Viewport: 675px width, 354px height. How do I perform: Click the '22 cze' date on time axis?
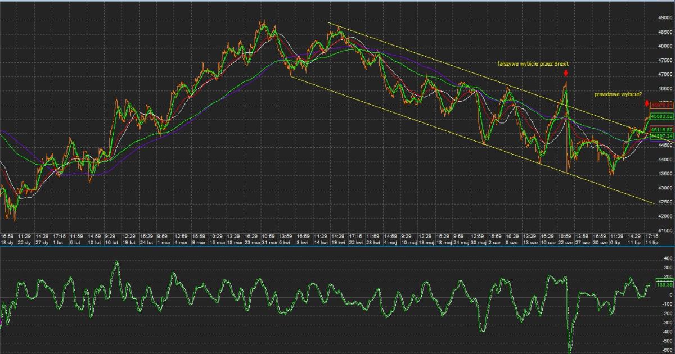point(565,242)
